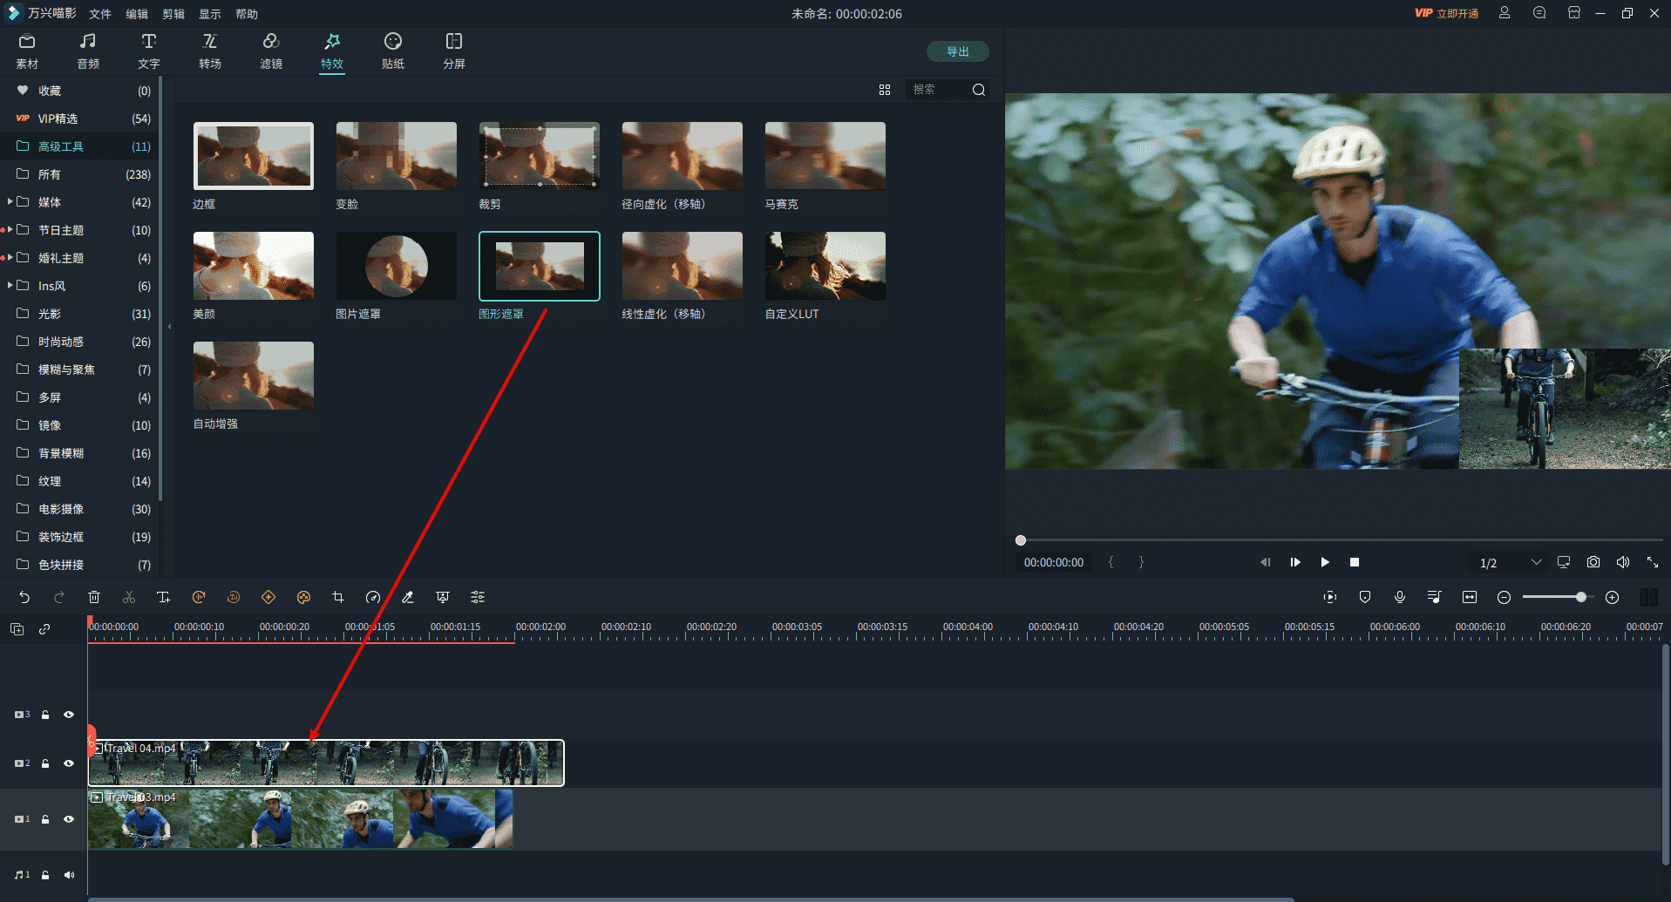Take a snapshot with the camera icon
1671x902 pixels.
pyautogui.click(x=1593, y=562)
